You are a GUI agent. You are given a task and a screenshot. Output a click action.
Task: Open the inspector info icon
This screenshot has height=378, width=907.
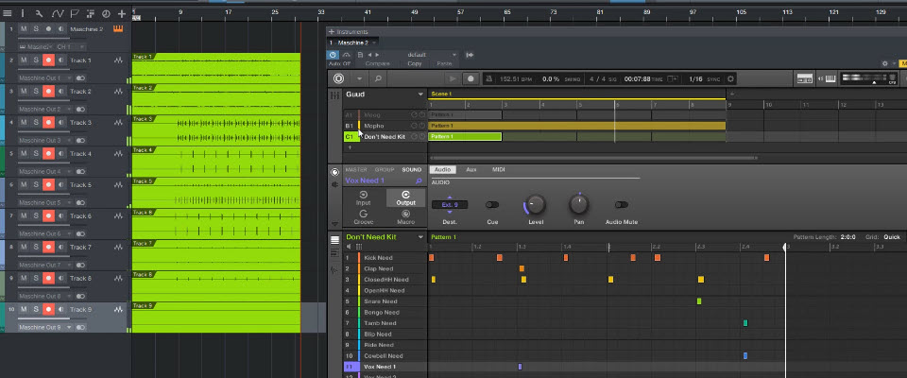point(24,13)
